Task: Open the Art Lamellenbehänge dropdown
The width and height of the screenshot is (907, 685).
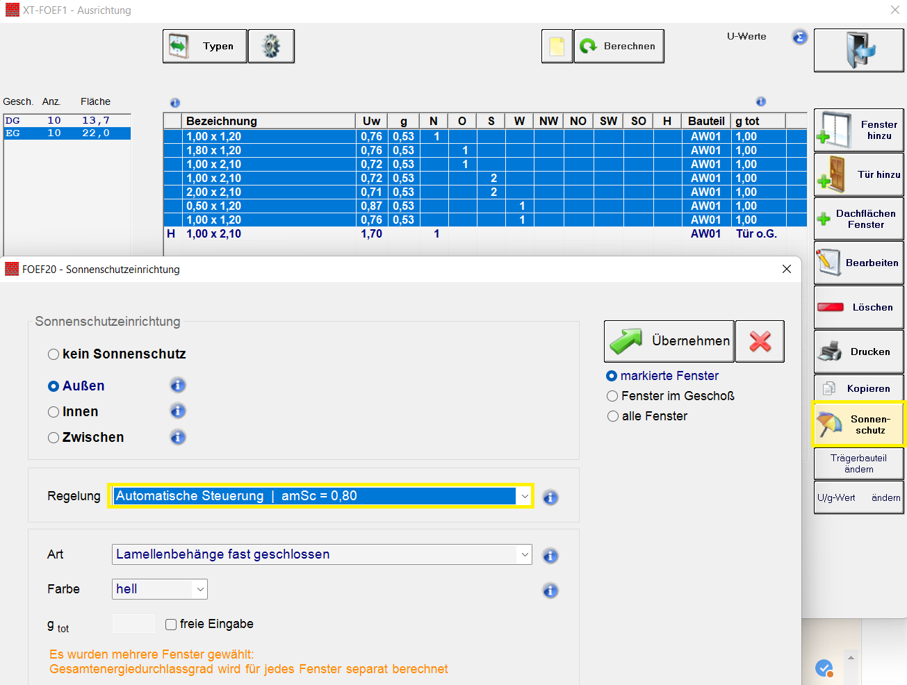Action: [x=322, y=554]
